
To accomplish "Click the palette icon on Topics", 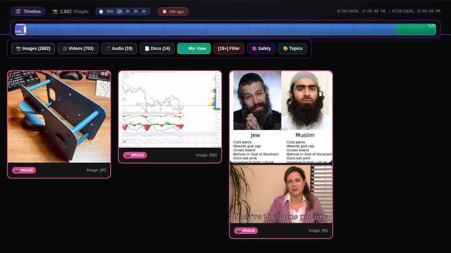I will click(x=285, y=48).
